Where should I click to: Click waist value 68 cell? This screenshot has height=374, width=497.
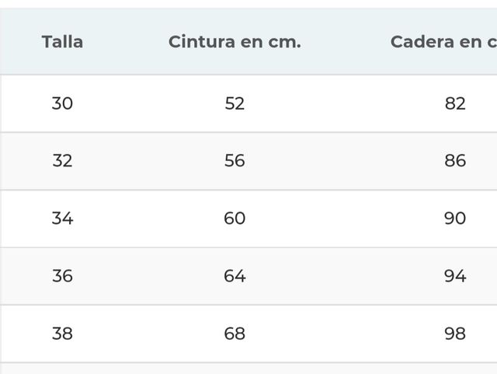(x=235, y=334)
